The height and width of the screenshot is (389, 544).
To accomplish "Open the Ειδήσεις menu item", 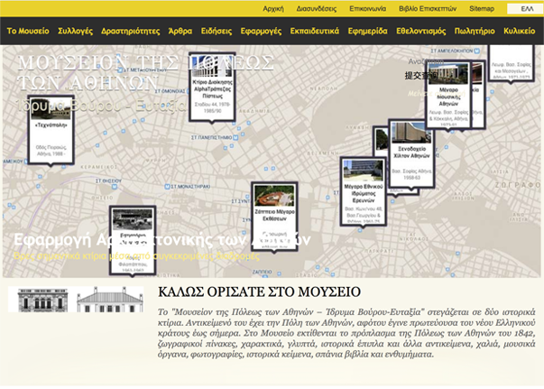I will point(217,31).
